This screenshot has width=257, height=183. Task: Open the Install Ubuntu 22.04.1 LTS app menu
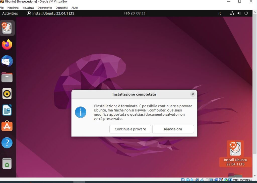[x=51, y=13]
